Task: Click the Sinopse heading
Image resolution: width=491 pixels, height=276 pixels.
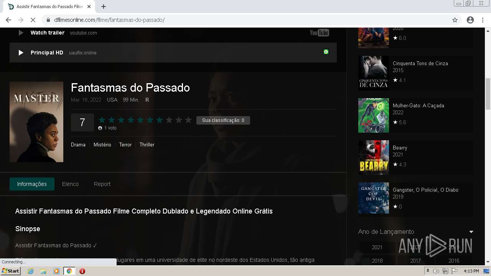Action: point(28,229)
